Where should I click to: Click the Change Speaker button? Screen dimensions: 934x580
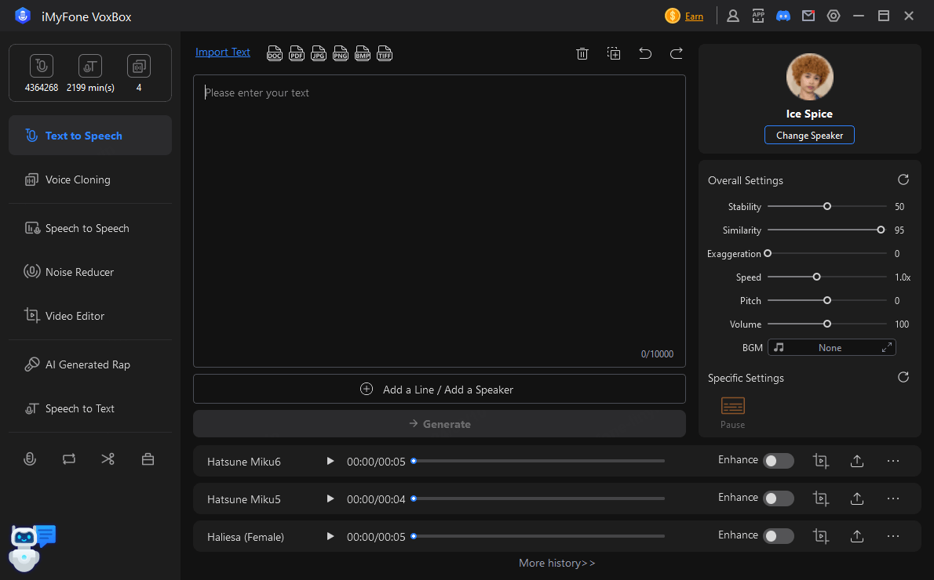click(809, 135)
